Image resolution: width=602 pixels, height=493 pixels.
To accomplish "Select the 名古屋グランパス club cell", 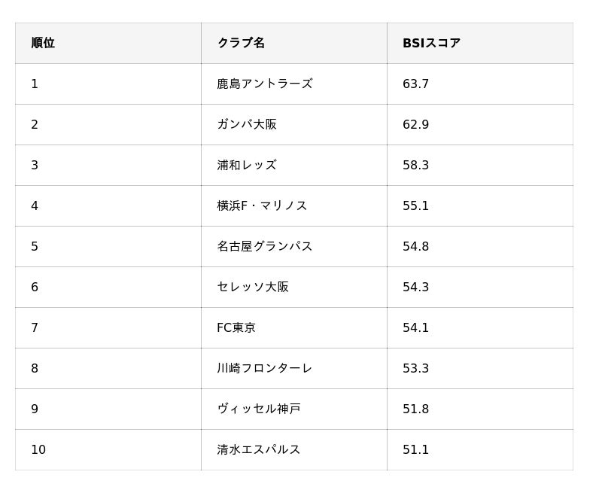I will click(x=294, y=247).
